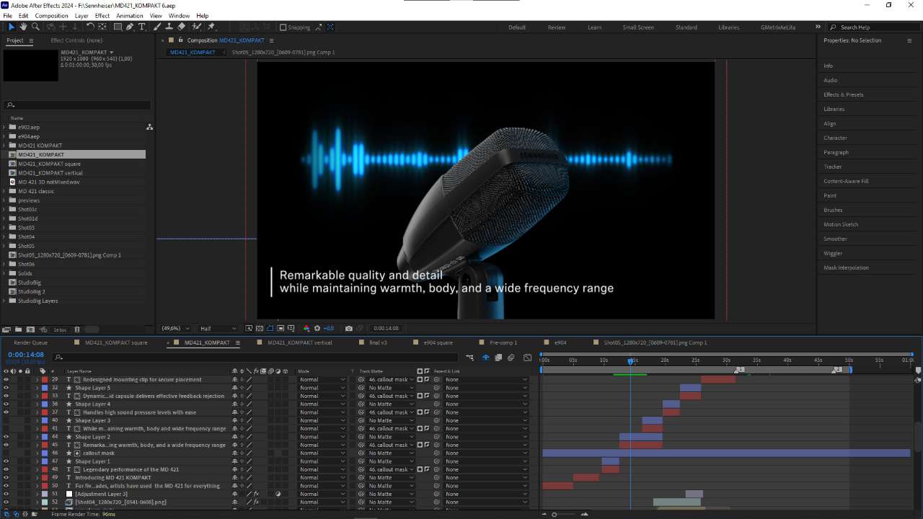Screen dimensions: 923x519
Task: Select the Puppet Pin tool
Action: [x=211, y=27]
